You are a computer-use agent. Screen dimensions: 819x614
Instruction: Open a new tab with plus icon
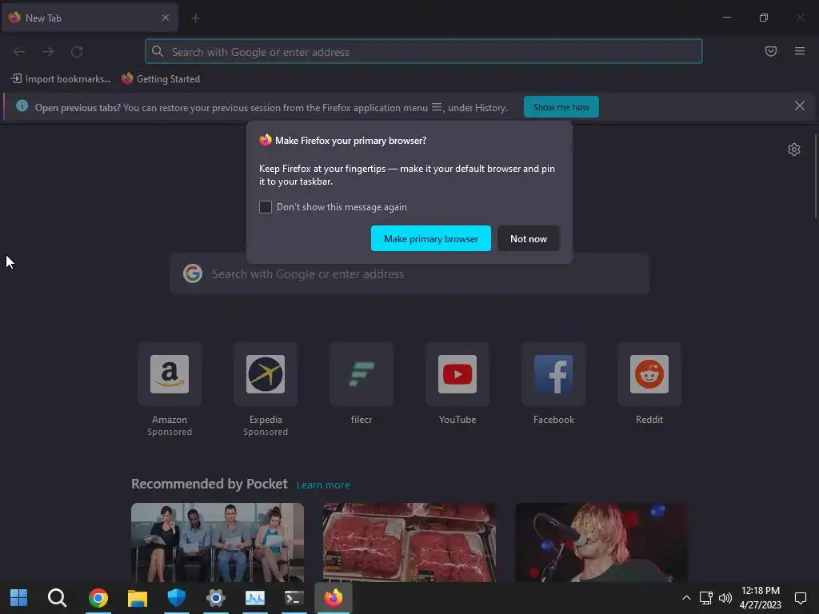point(196,18)
